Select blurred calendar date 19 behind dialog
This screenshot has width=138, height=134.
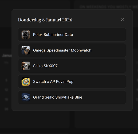[x=6, y=99]
